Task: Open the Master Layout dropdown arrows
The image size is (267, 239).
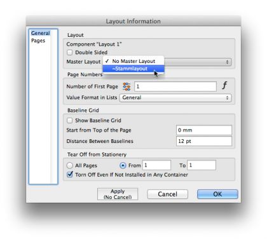Action: coord(227,62)
